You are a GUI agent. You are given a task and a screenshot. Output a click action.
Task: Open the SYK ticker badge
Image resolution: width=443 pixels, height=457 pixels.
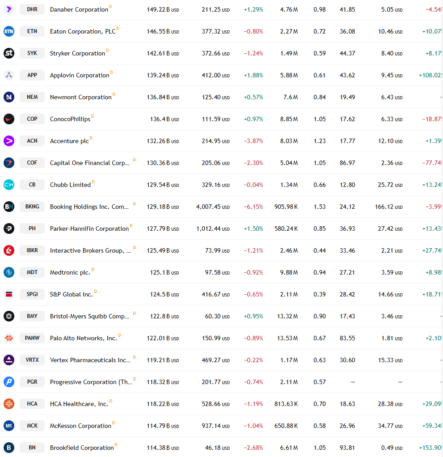click(x=32, y=53)
